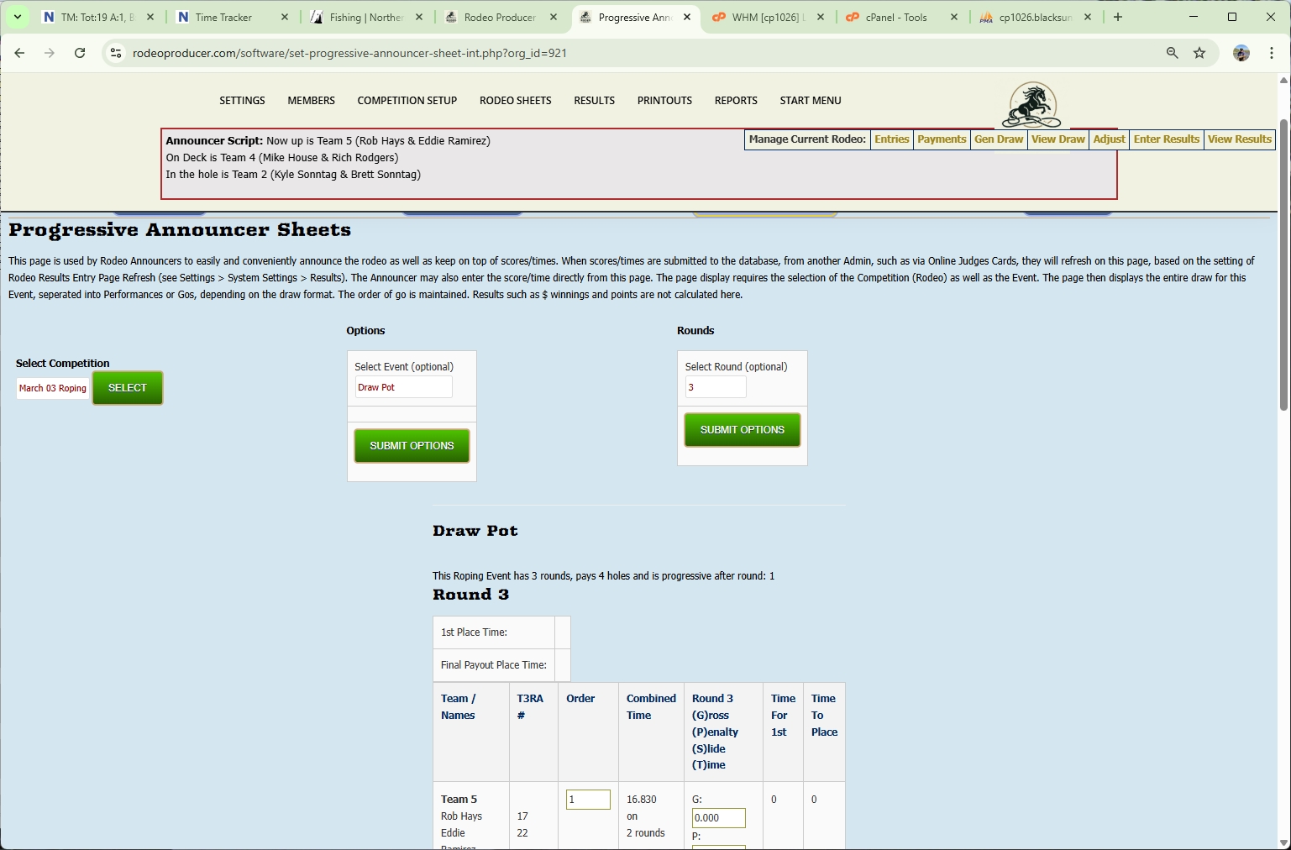Click the green SELECT button
The width and height of the screenshot is (1291, 850).
pyautogui.click(x=127, y=387)
